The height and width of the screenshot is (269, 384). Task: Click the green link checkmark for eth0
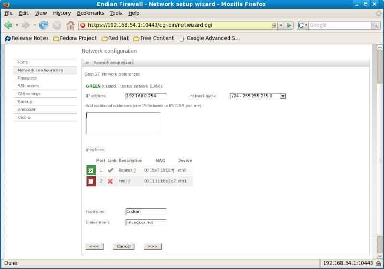pyautogui.click(x=110, y=170)
